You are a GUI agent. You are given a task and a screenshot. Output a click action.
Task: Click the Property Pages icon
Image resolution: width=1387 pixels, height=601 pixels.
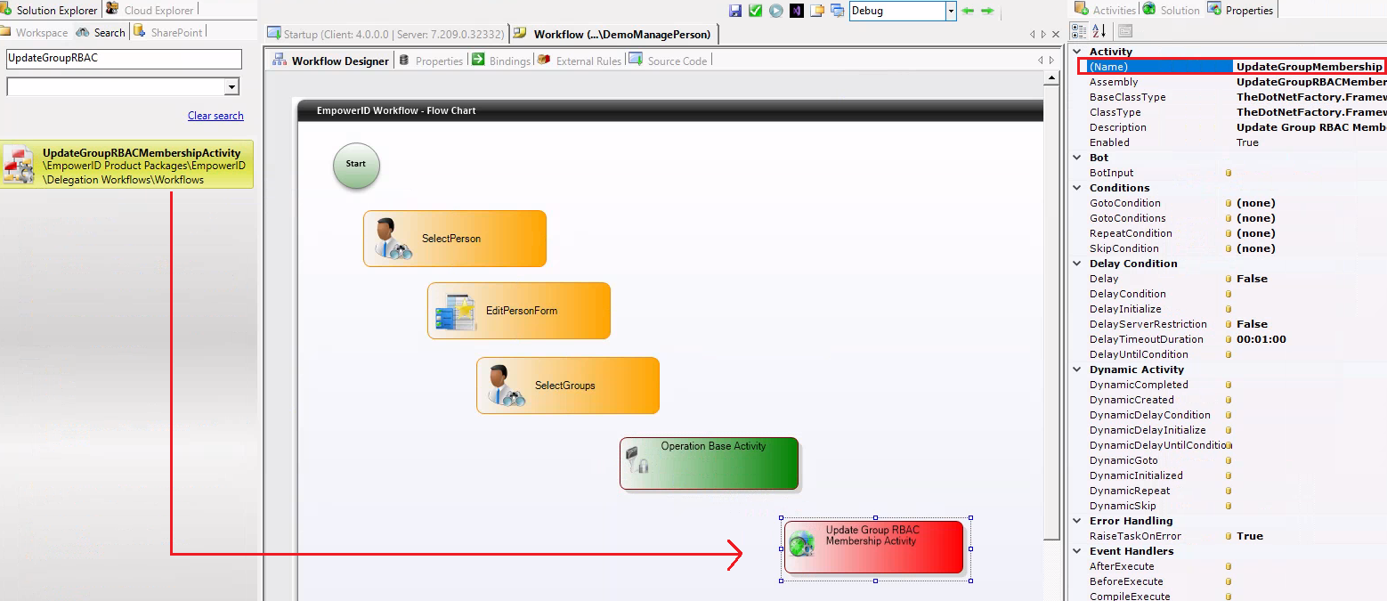click(x=1125, y=31)
